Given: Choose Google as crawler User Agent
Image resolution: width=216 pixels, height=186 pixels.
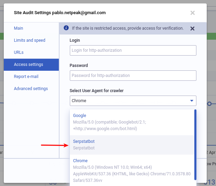Looking at the screenshot, I should [79, 116].
